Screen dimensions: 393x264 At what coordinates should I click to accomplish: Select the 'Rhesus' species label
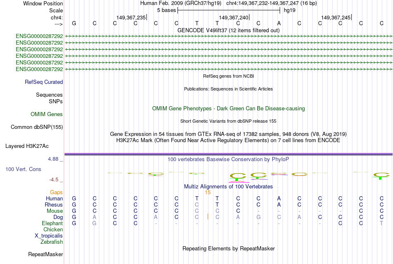(54, 205)
